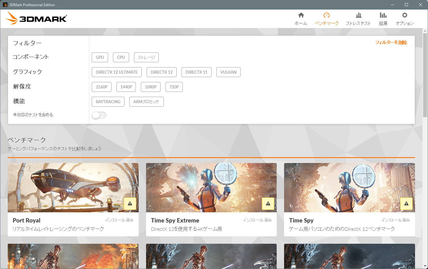Toggle the DIRECTX 12 ULTIMATE filter
428x269 pixels.
click(x=117, y=72)
